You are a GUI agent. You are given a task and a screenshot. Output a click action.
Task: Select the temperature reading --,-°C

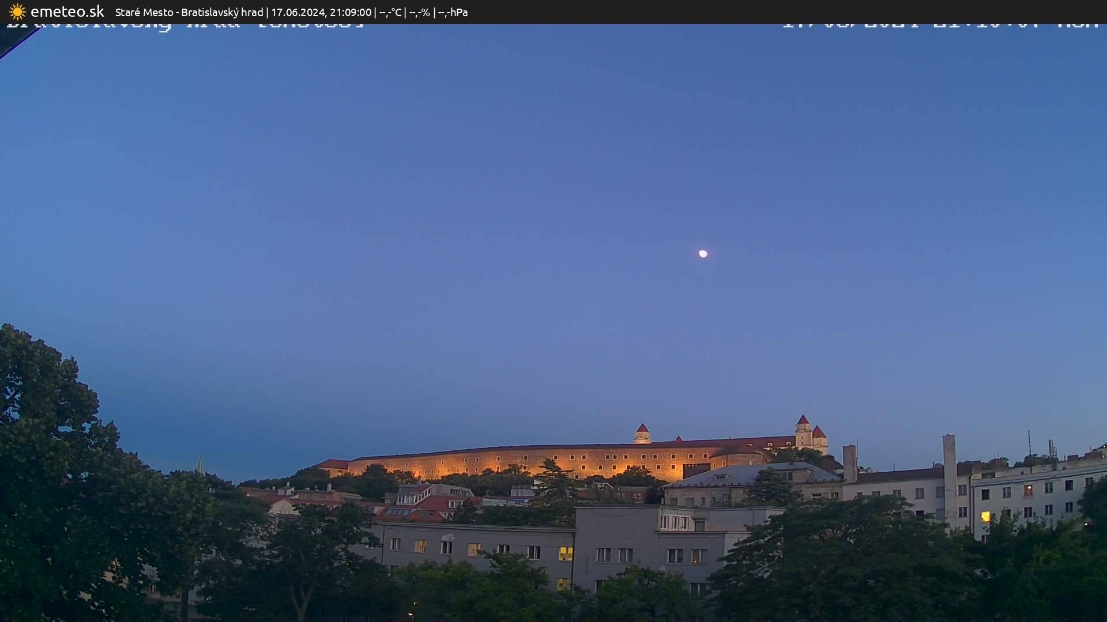[x=389, y=12]
